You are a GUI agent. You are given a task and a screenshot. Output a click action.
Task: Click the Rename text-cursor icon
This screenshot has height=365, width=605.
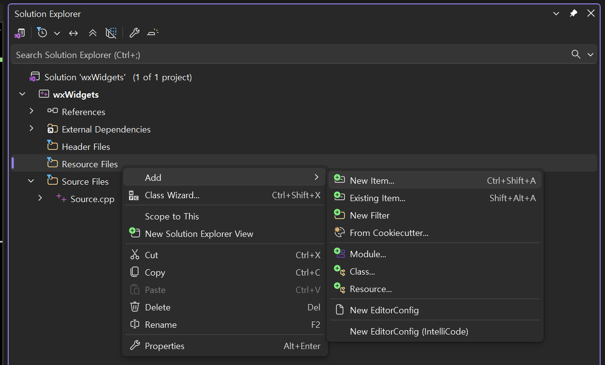[135, 324]
